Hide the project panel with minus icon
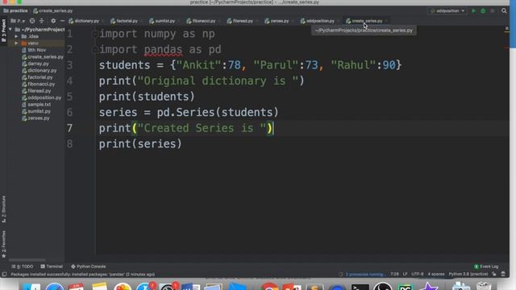The image size is (516, 290). (62, 21)
